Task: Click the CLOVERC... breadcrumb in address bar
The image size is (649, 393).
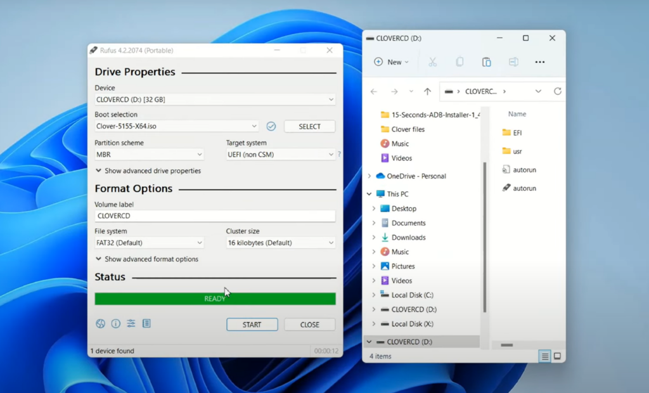Action: pyautogui.click(x=480, y=91)
